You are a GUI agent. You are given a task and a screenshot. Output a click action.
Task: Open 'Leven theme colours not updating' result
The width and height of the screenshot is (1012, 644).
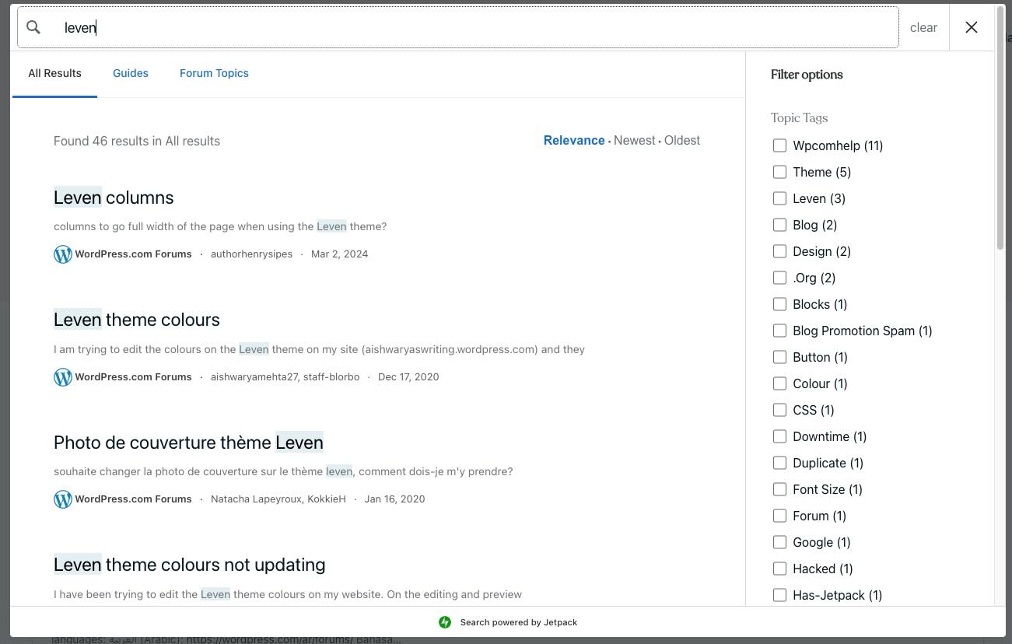coord(190,565)
